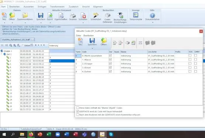
Task: Expand the dropdown arrow under main ribbon Speichern
Action: [x=41, y=23]
